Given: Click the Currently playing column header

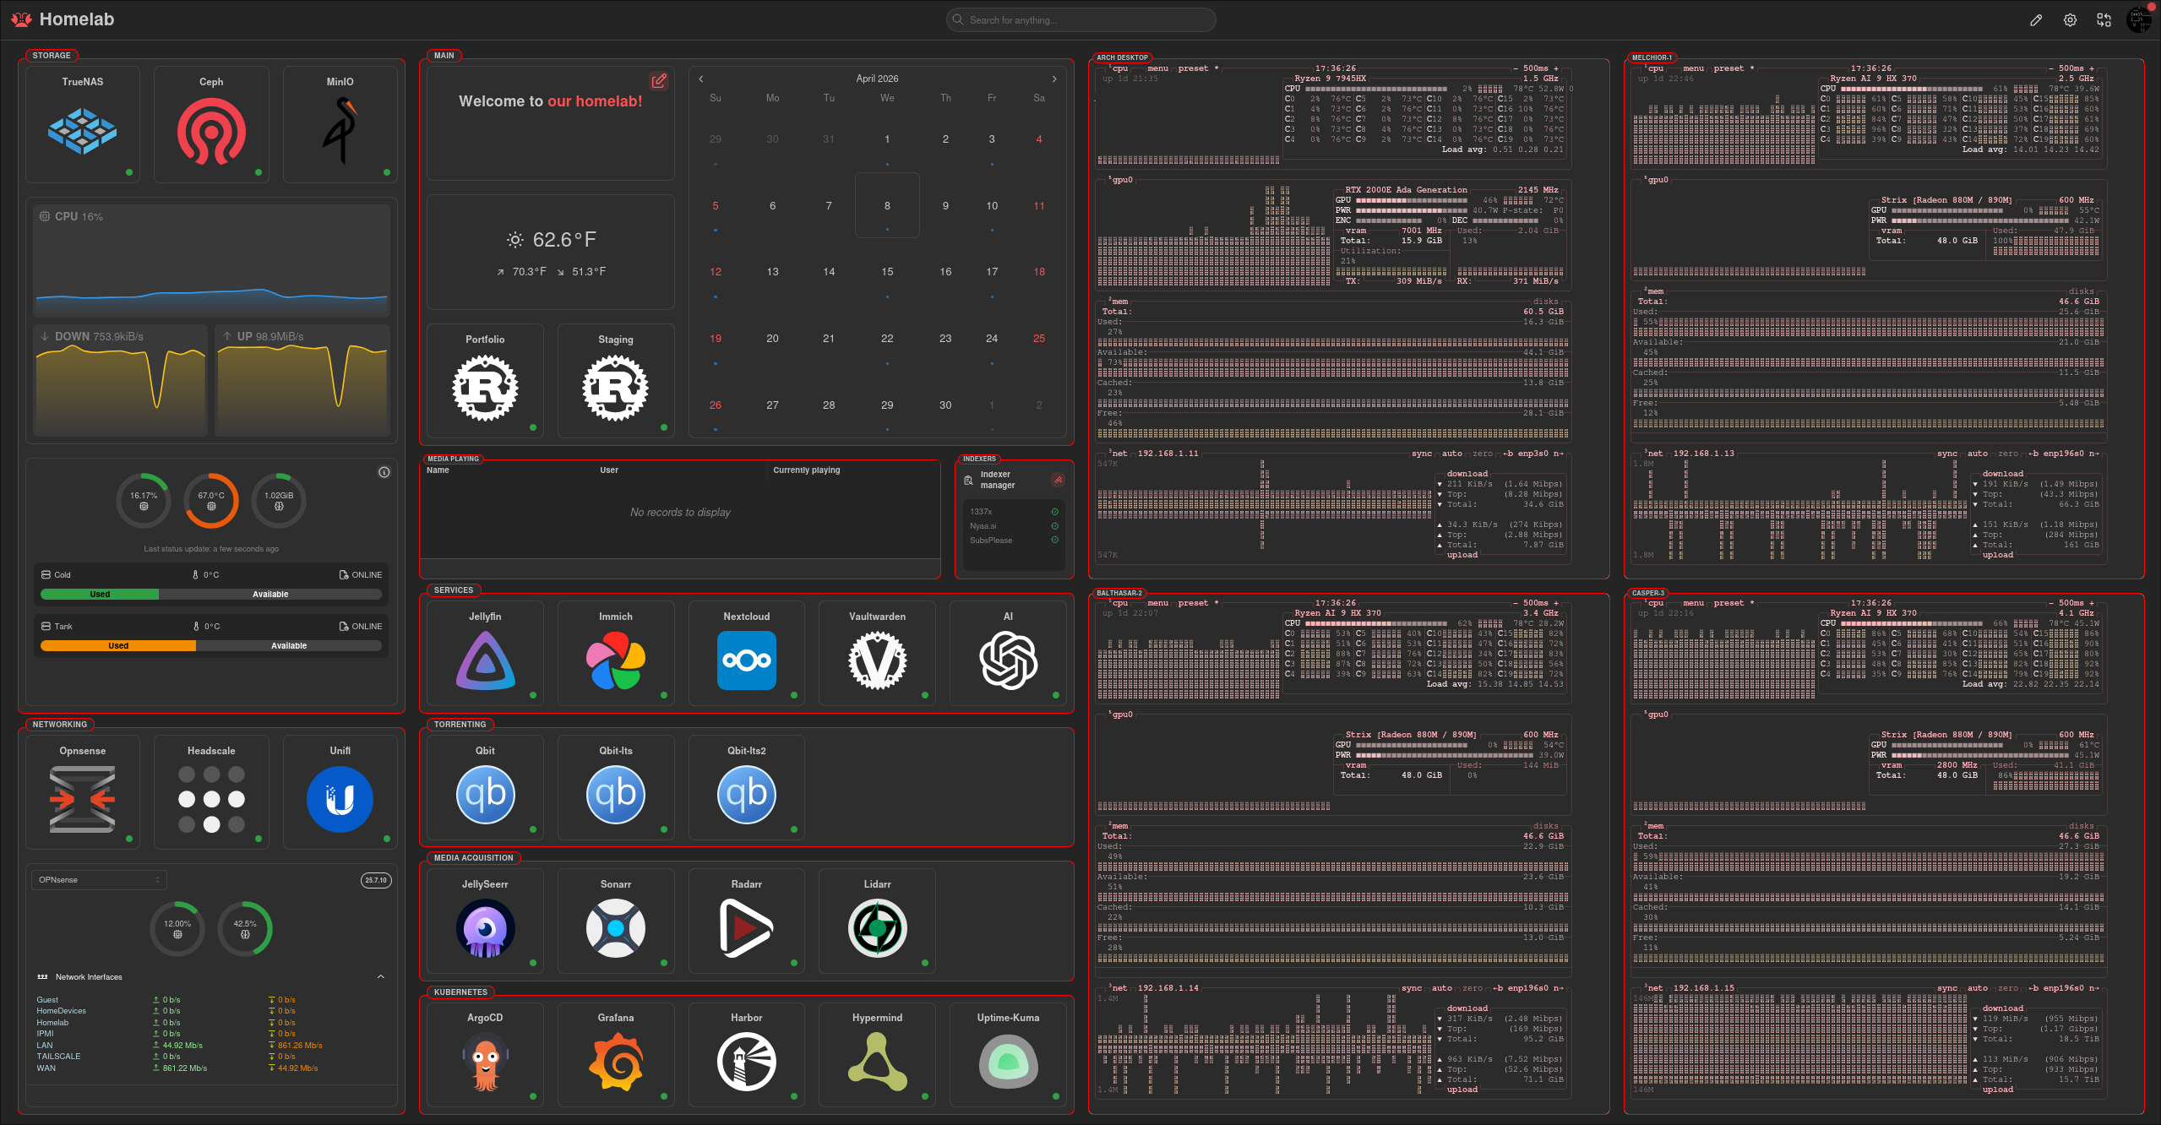Looking at the screenshot, I should click(807, 470).
